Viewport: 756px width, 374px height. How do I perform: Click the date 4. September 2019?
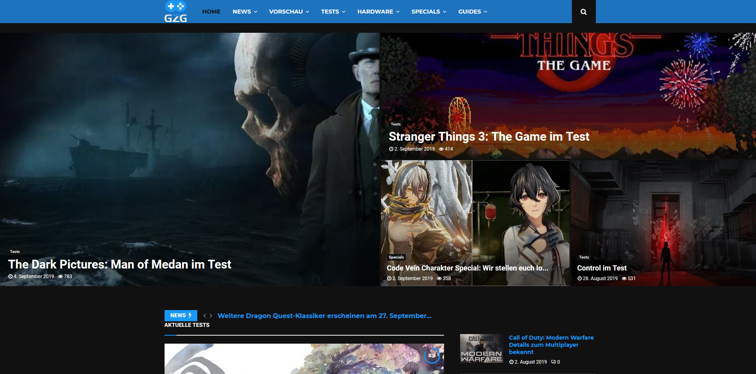pyautogui.click(x=31, y=277)
